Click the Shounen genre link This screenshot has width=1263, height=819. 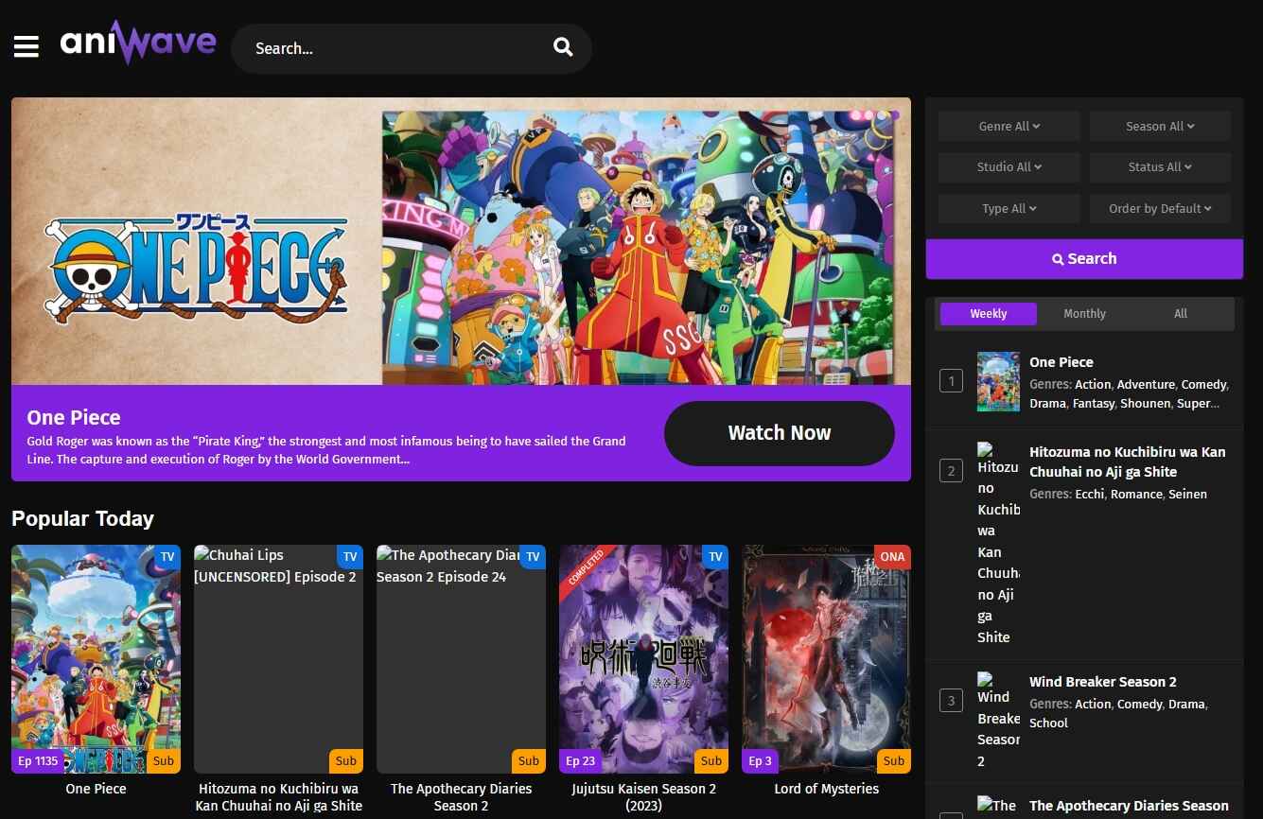click(x=1145, y=404)
